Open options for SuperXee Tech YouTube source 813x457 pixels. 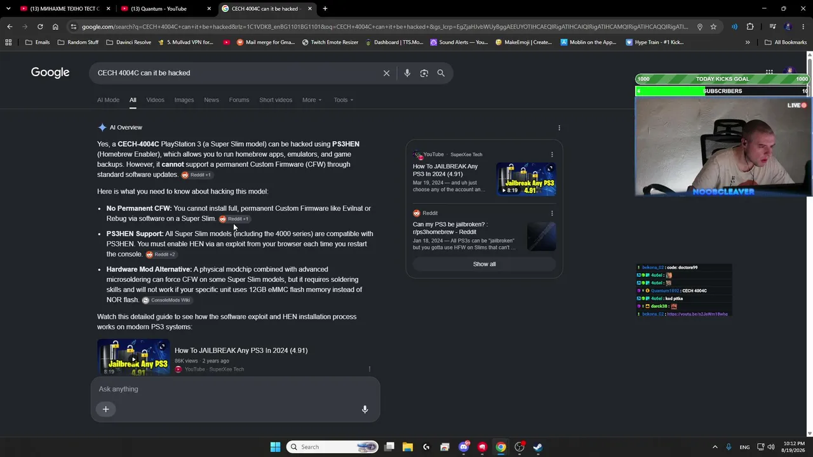click(x=552, y=154)
